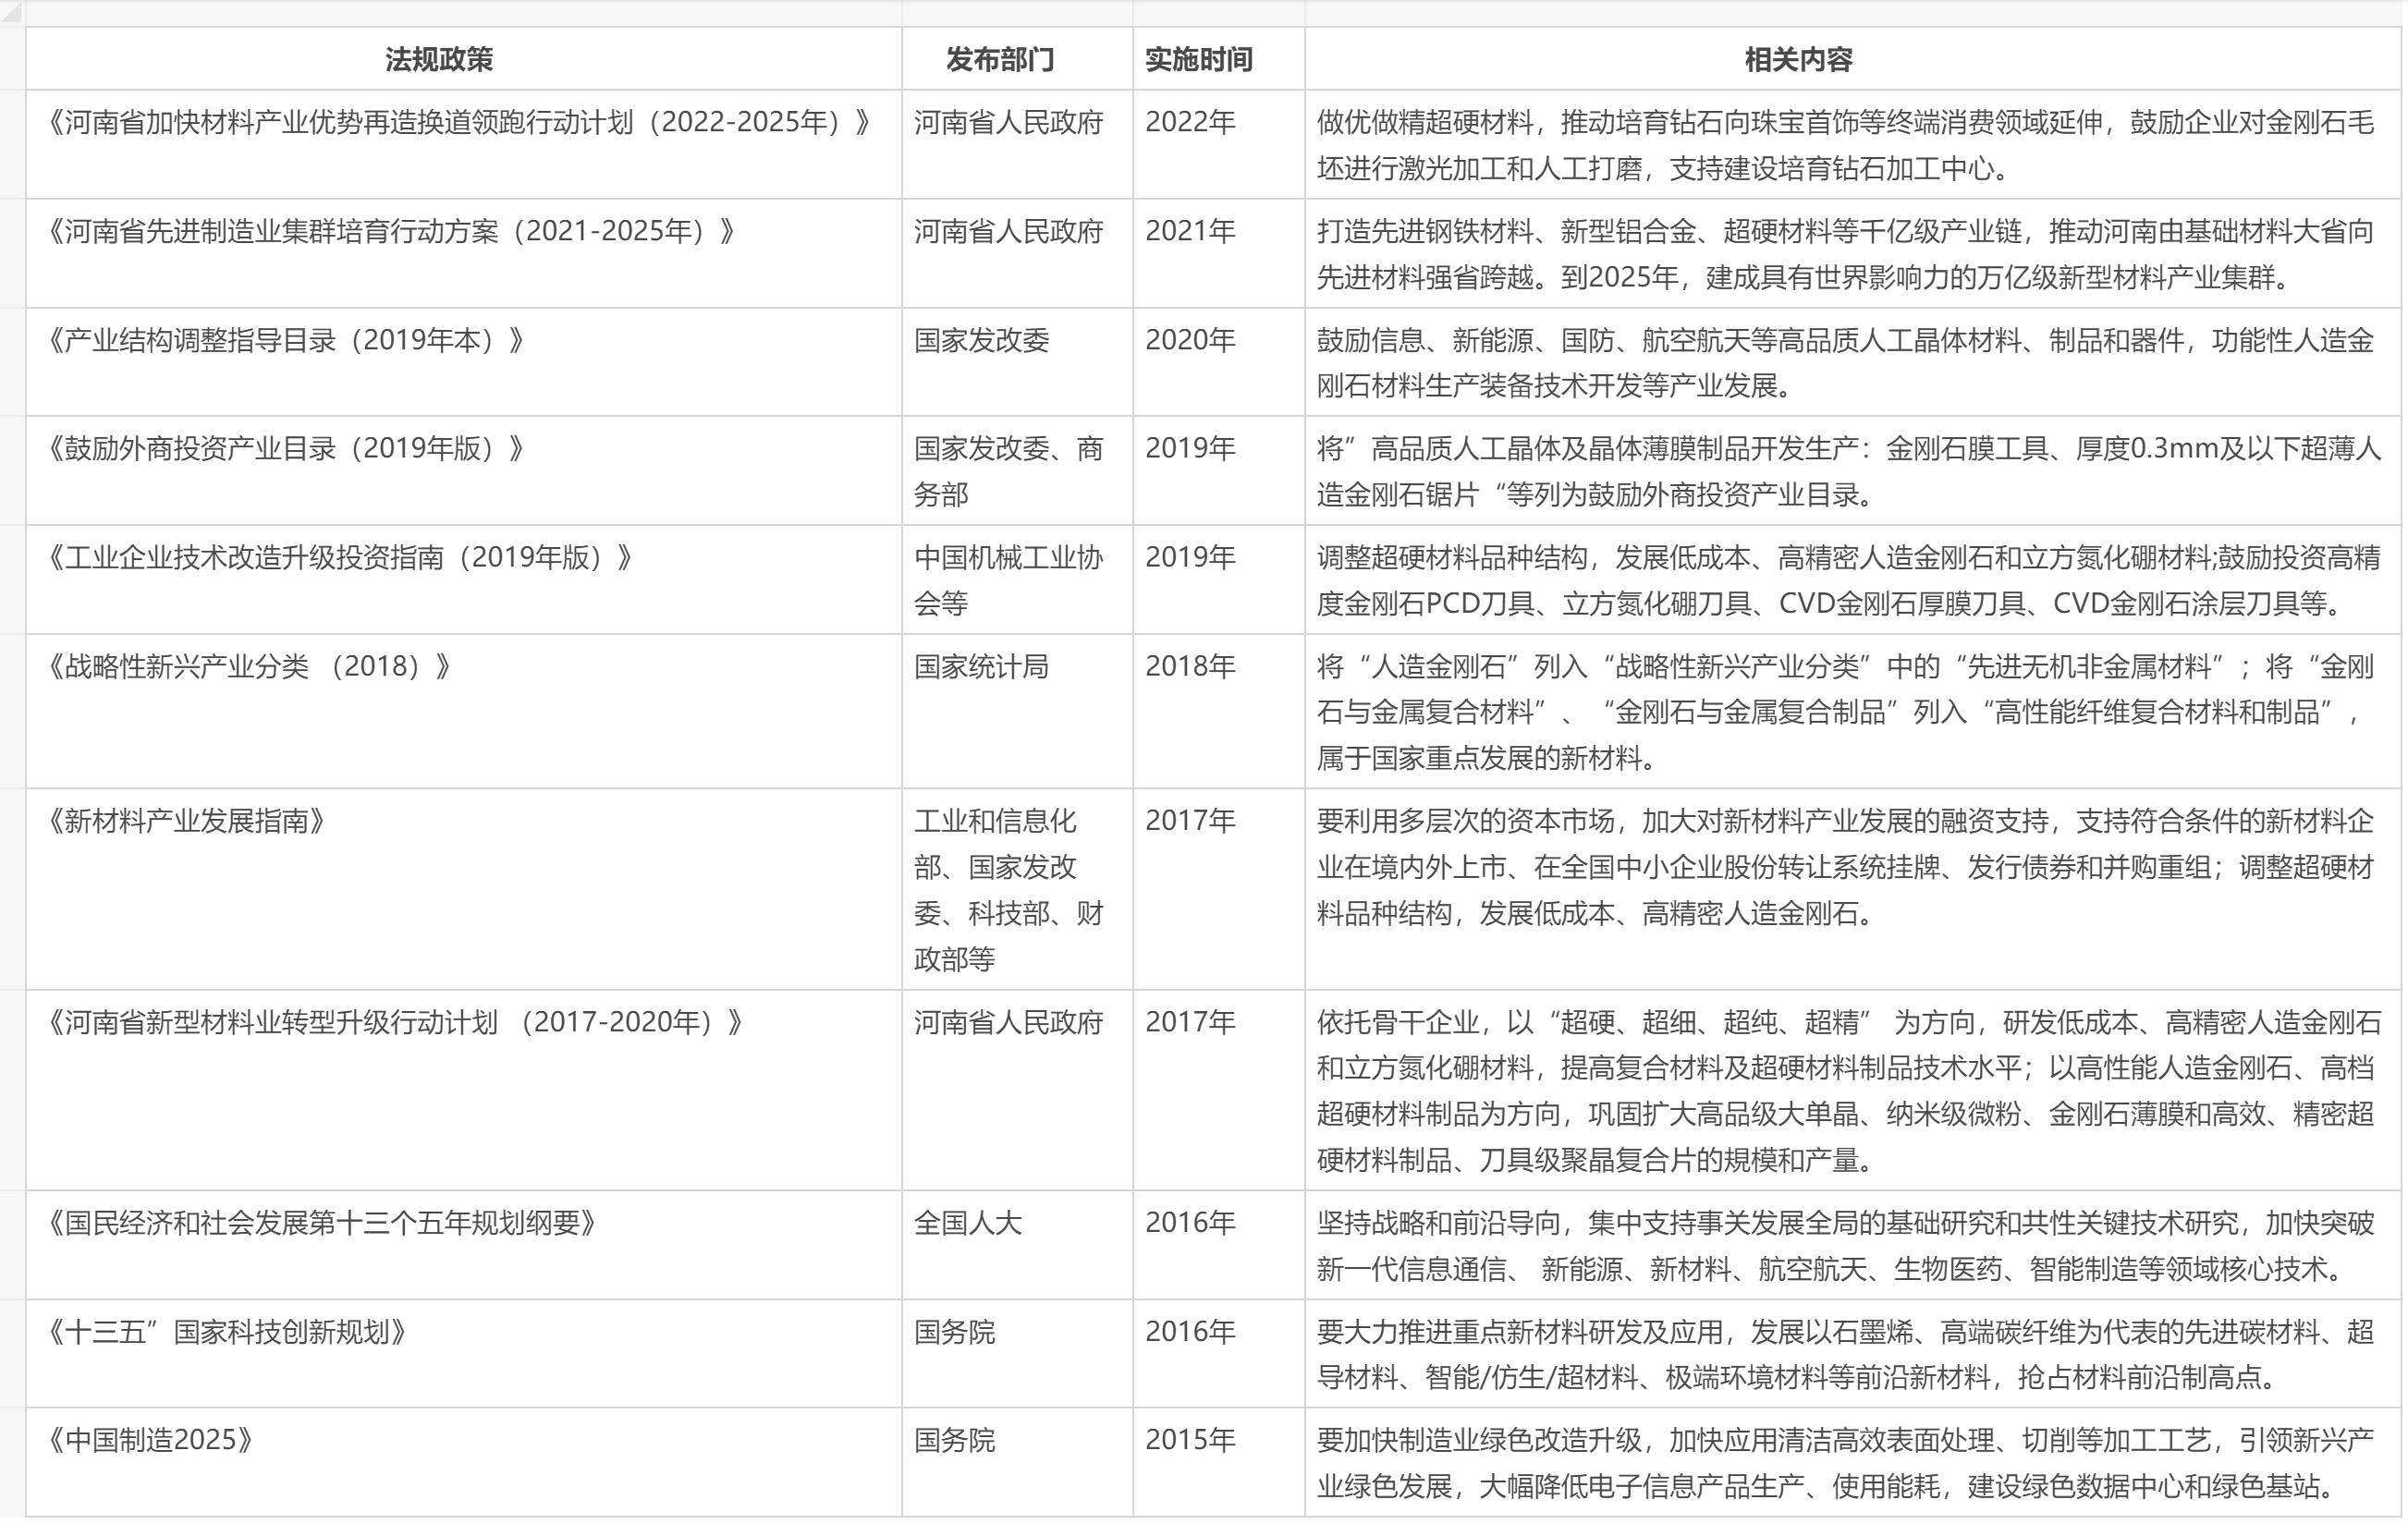Click the 国家统计局 department cell
This screenshot has width=2408, height=1524.
(1018, 711)
